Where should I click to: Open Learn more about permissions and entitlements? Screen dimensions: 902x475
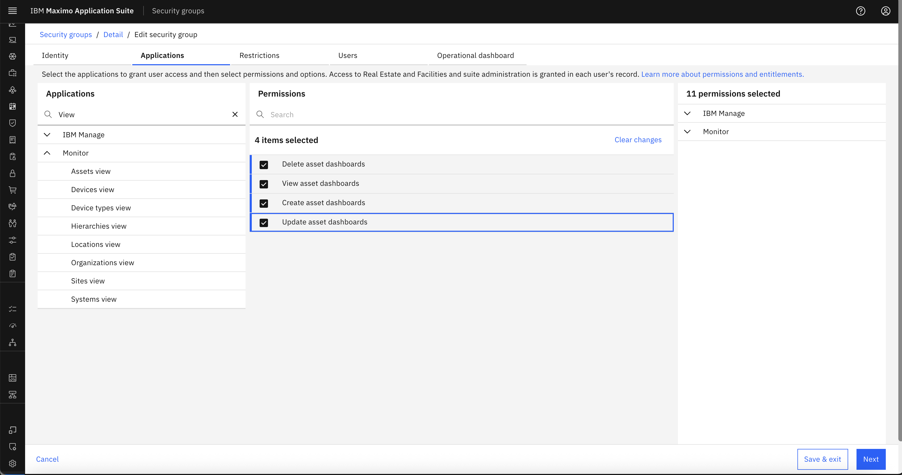click(722, 74)
